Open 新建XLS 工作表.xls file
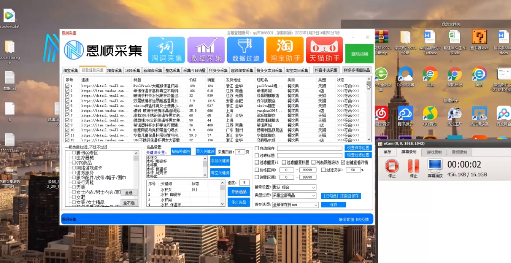Viewport: 511px width, 263px height. click(454, 42)
